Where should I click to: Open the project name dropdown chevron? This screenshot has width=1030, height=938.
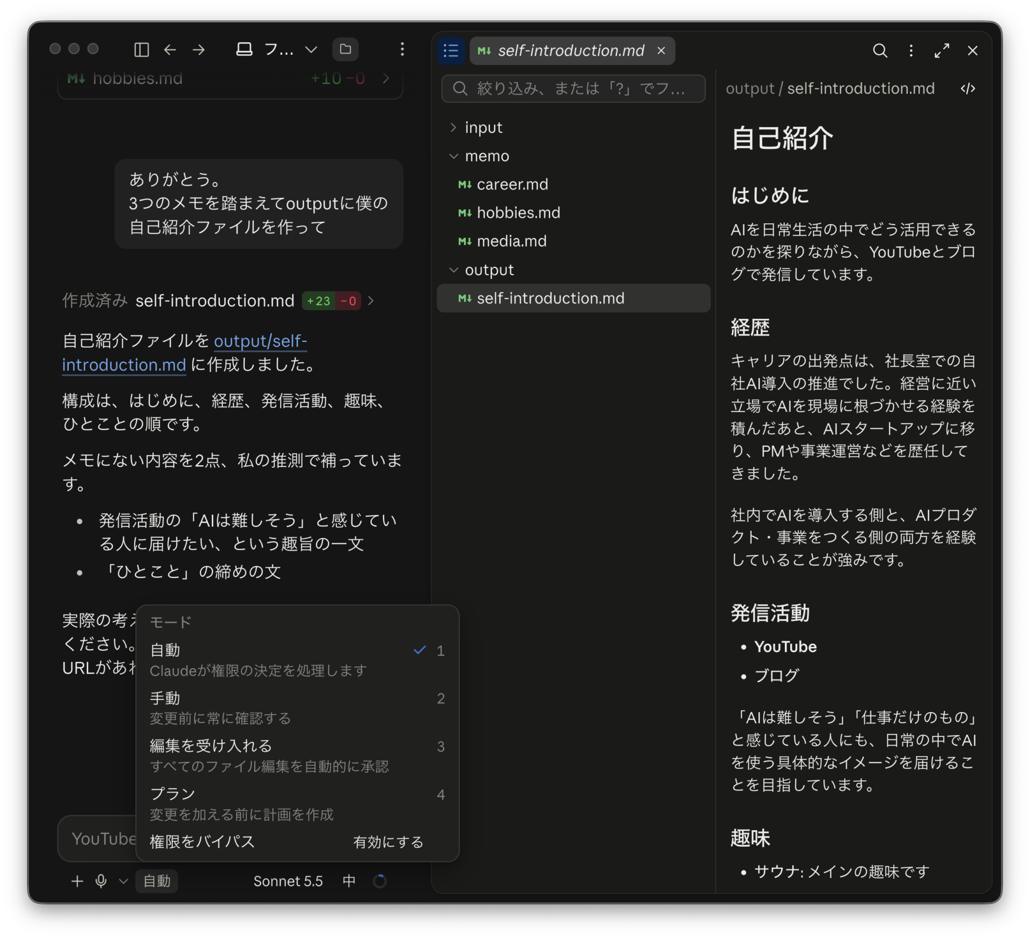311,50
